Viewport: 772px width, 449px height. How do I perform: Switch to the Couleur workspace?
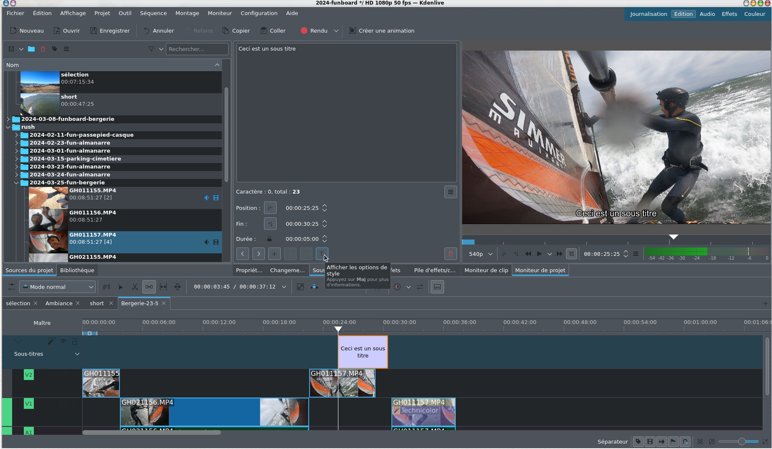tap(754, 14)
